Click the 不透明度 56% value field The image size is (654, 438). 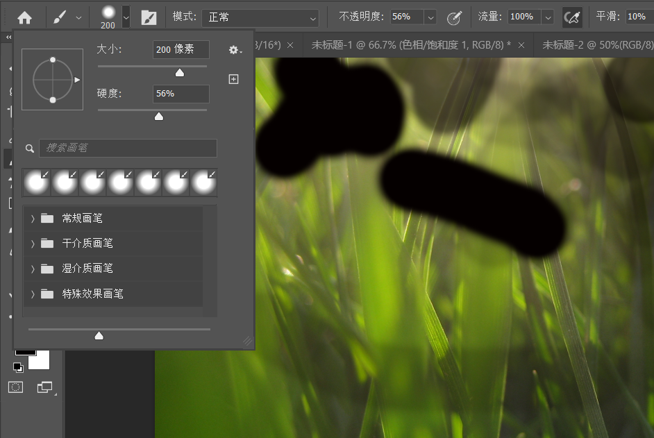point(407,17)
